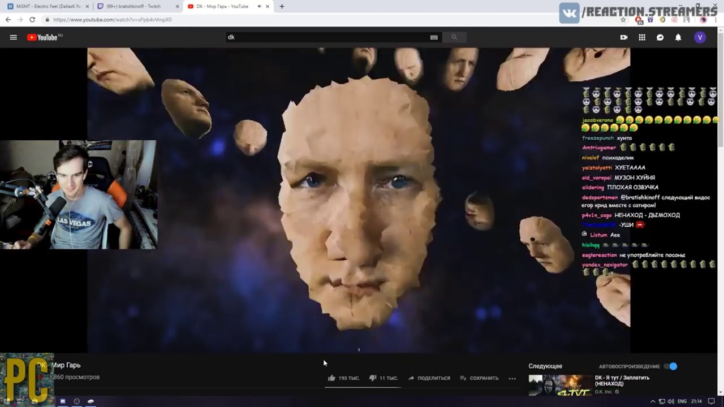Click the address bar URL
This screenshot has width=724, height=407.
pos(113,19)
